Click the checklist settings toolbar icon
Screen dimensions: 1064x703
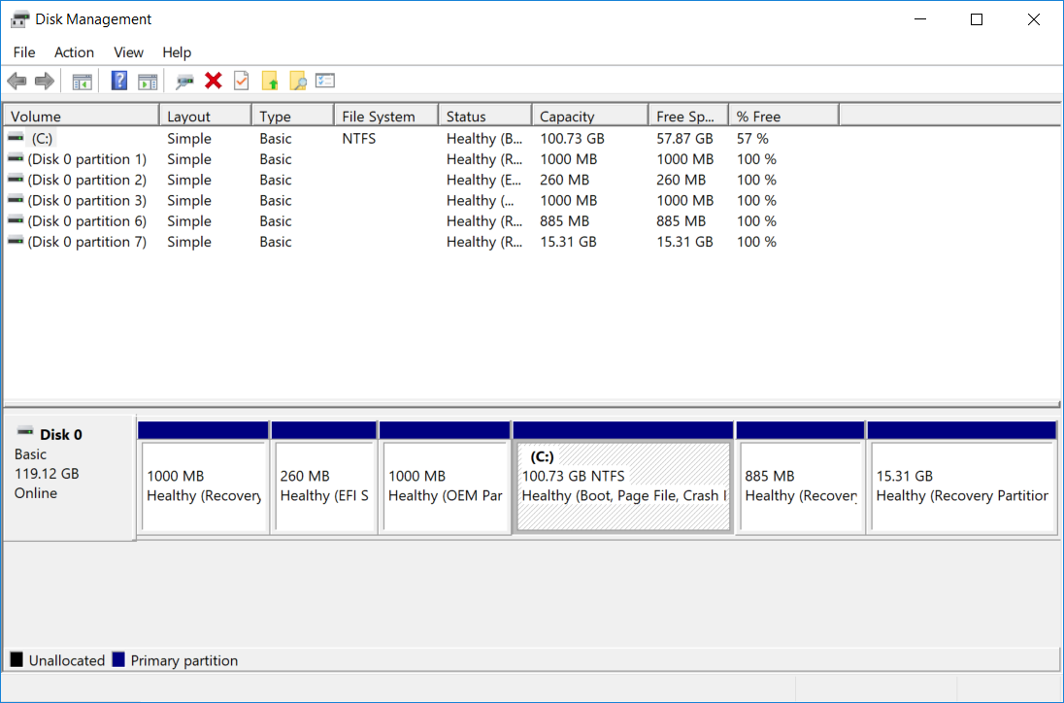tap(325, 81)
